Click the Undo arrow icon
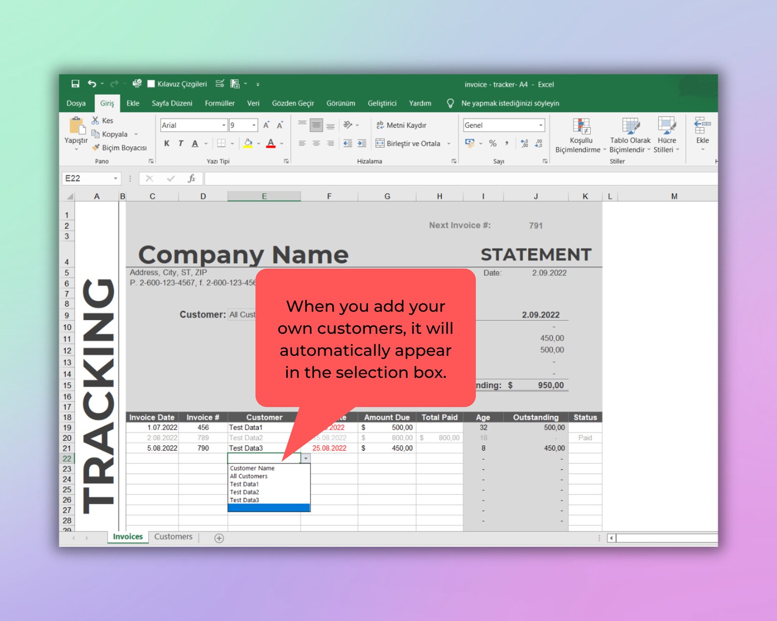 pyautogui.click(x=92, y=84)
